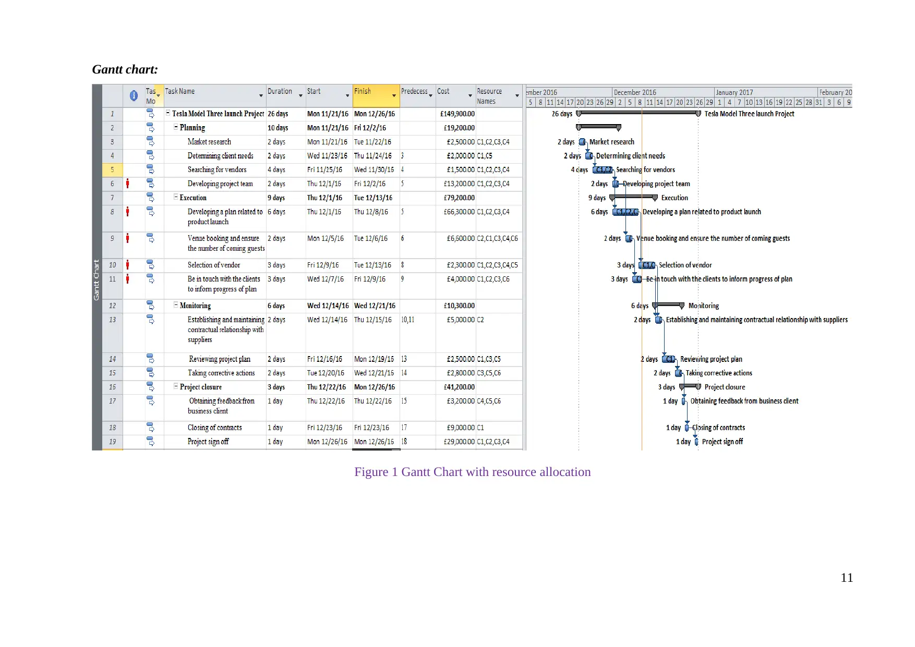Select the Cost column header
The width and height of the screenshot is (915, 647).
tap(455, 96)
